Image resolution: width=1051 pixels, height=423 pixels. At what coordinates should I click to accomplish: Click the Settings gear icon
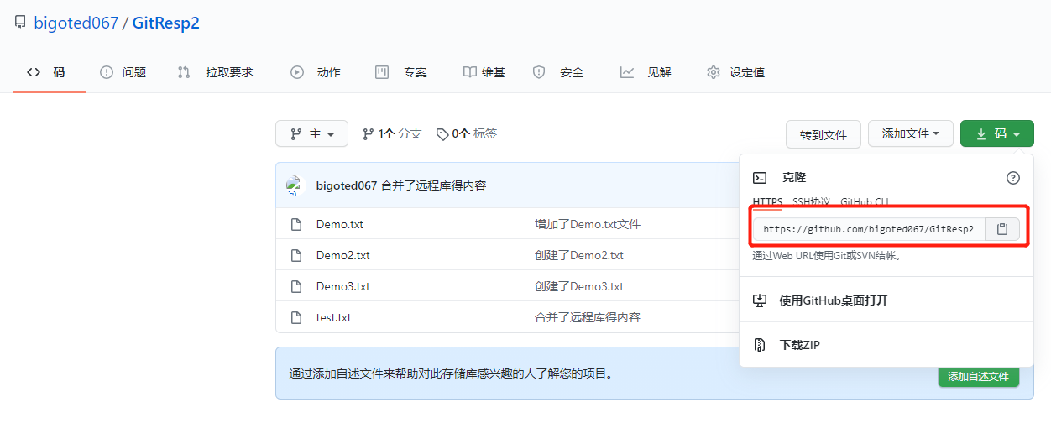[714, 72]
